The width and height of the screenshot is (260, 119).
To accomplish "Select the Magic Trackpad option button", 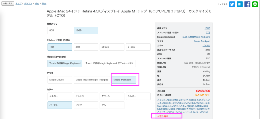I will pyautogui.click(x=124, y=80).
